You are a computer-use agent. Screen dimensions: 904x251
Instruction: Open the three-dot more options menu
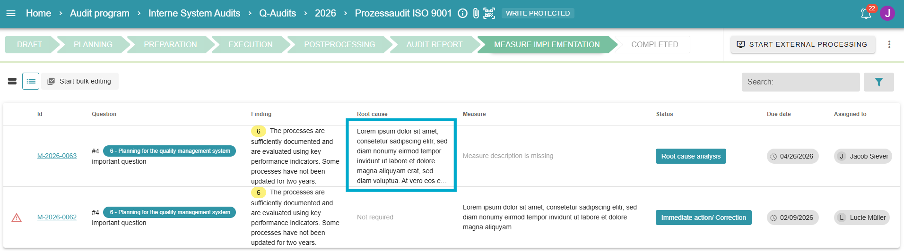(889, 44)
